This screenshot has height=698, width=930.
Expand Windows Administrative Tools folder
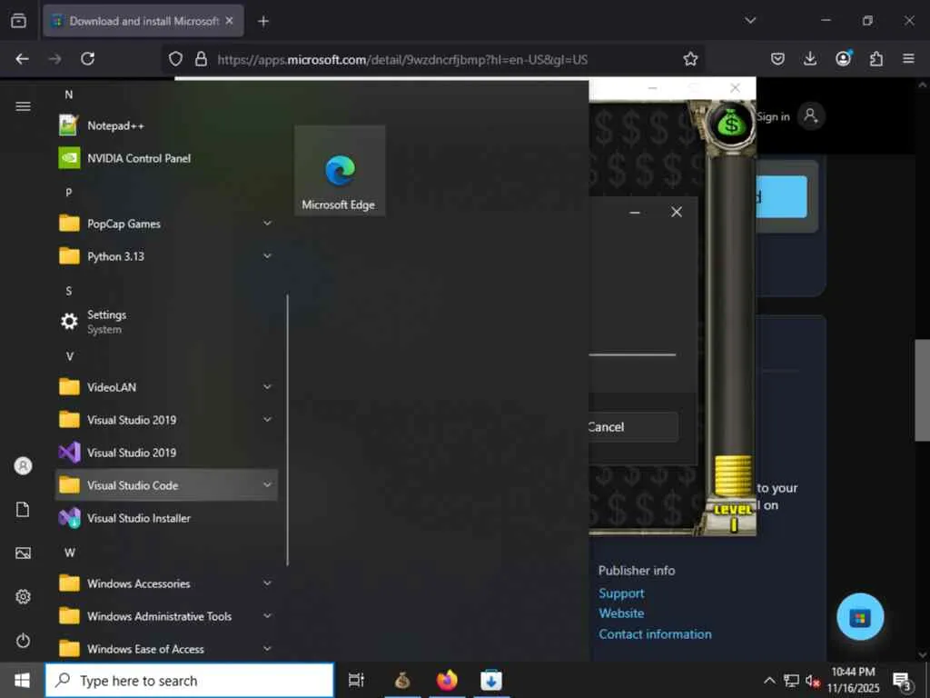pyautogui.click(x=166, y=616)
